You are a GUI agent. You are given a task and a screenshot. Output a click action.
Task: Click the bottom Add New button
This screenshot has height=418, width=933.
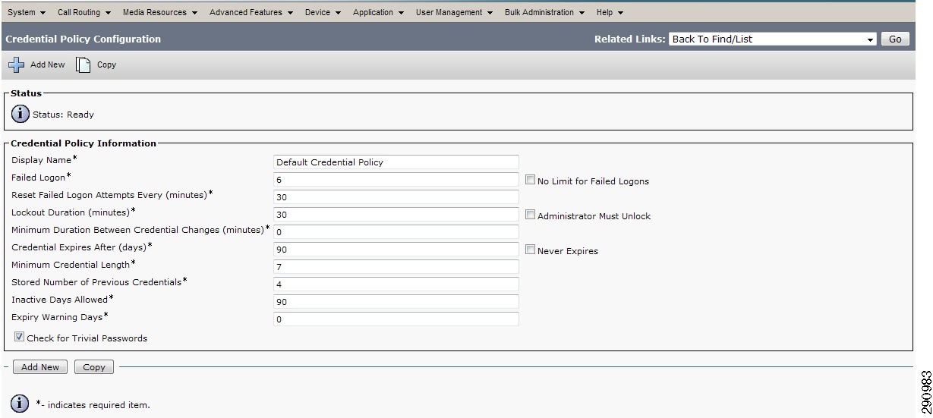(x=40, y=367)
